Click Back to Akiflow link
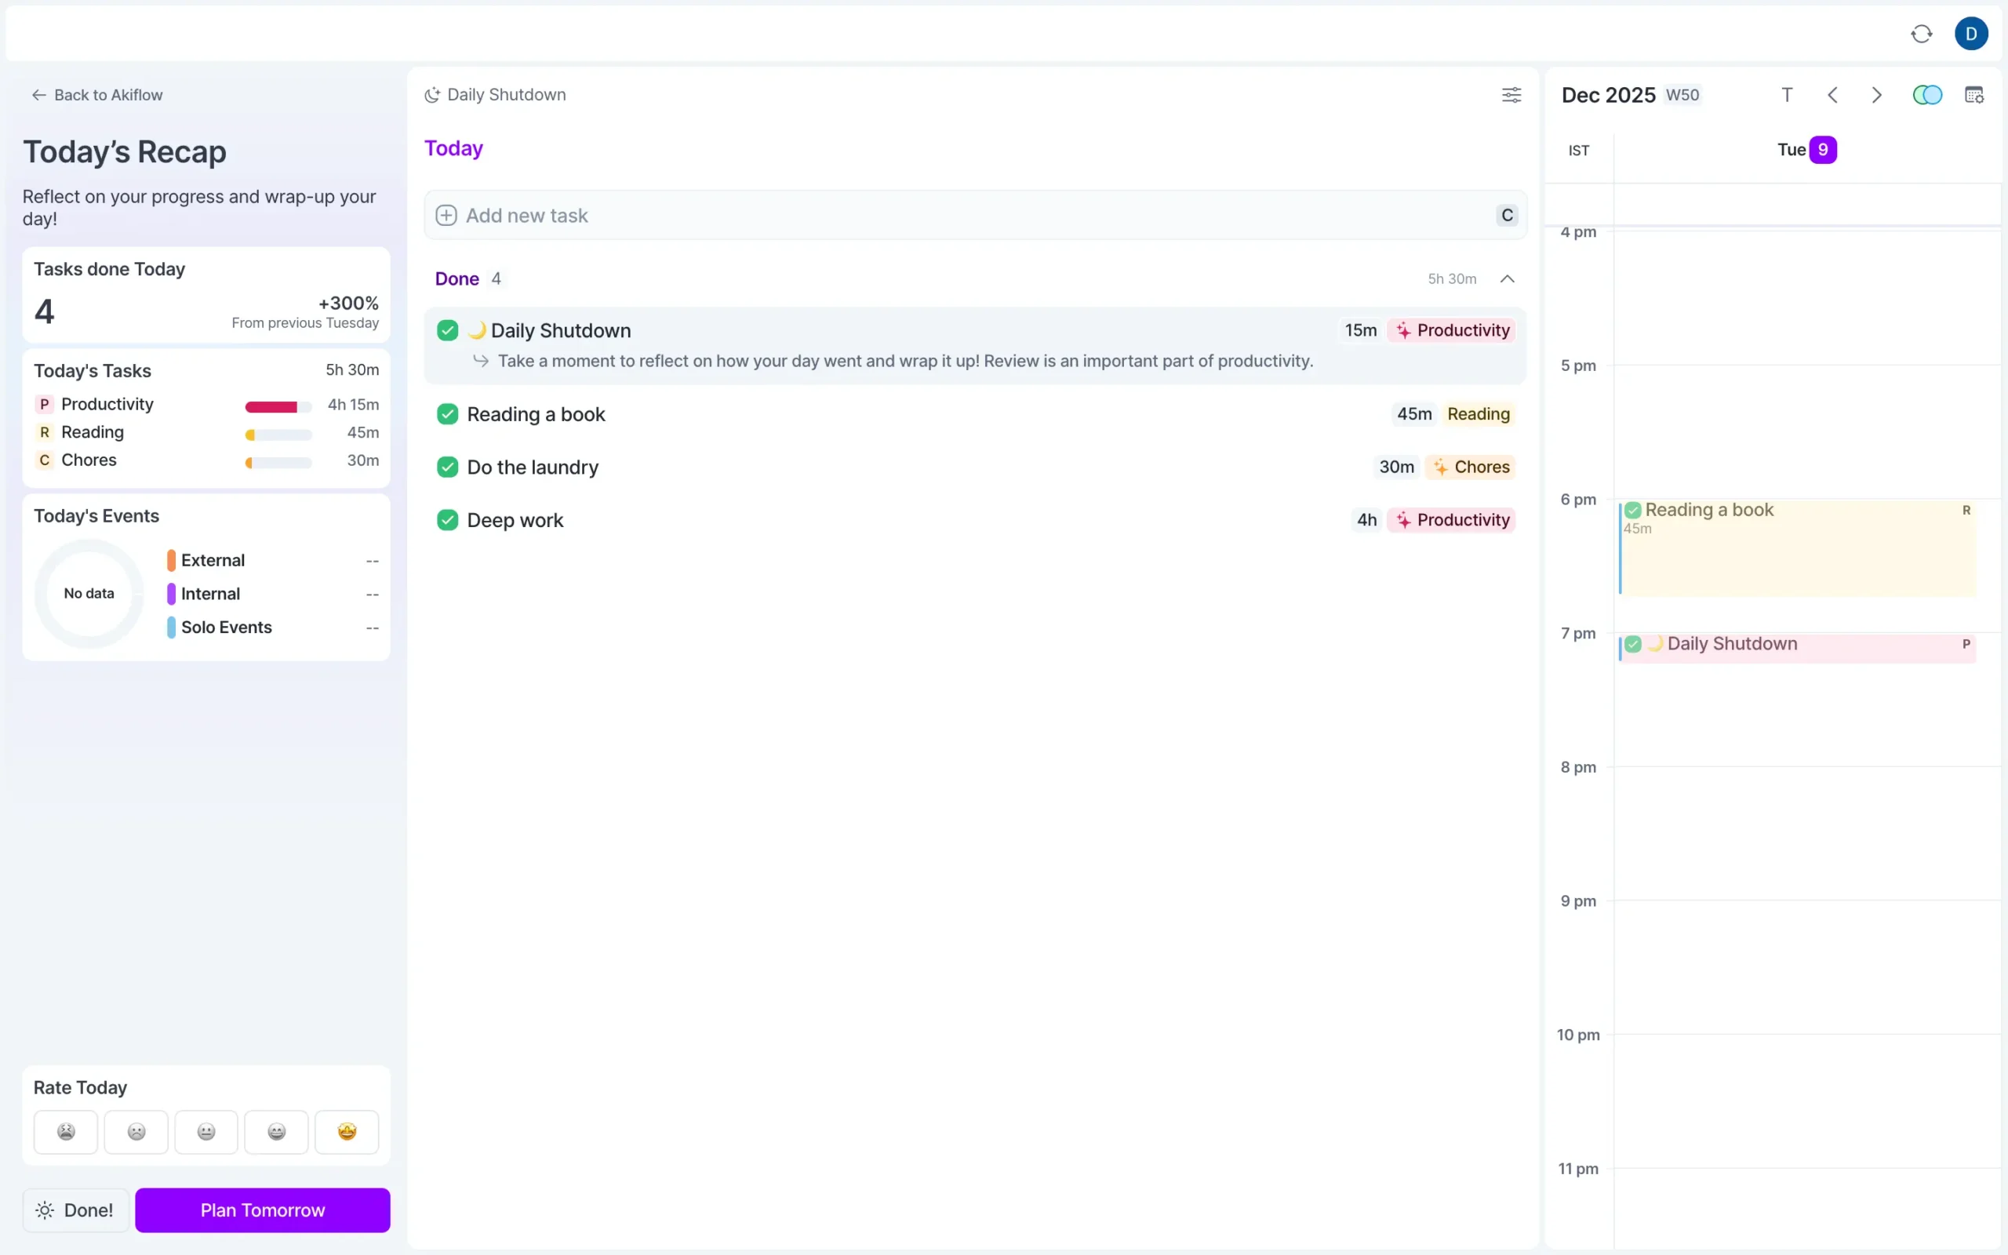 (x=97, y=95)
